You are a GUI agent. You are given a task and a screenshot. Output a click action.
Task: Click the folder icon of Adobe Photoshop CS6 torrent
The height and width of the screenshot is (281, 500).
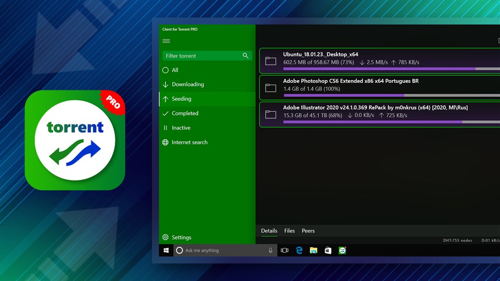click(271, 88)
